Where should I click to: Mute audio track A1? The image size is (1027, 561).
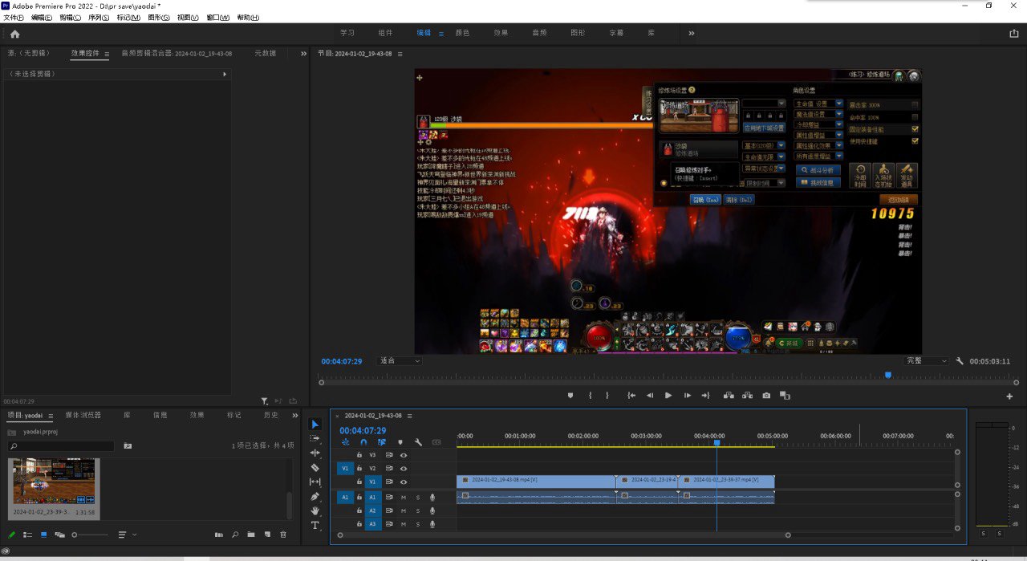click(x=404, y=498)
